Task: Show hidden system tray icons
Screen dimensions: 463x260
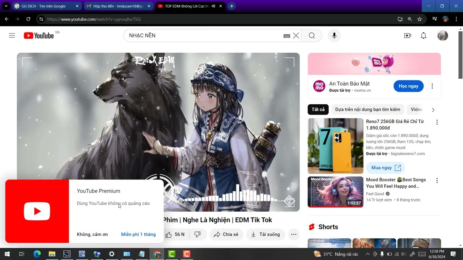Action: [368, 254]
